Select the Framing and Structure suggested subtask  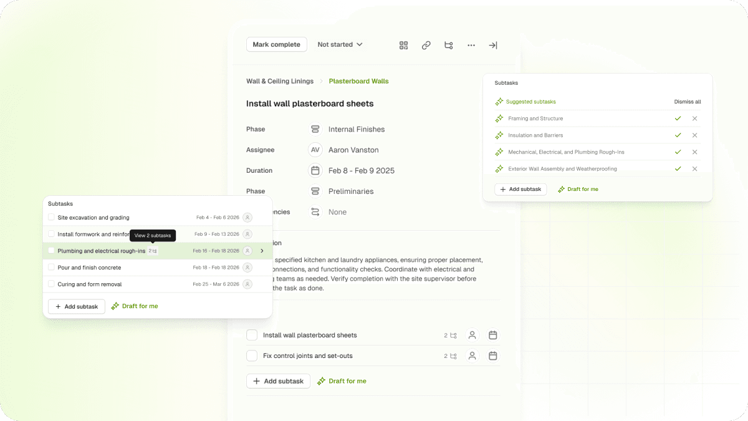coord(535,119)
